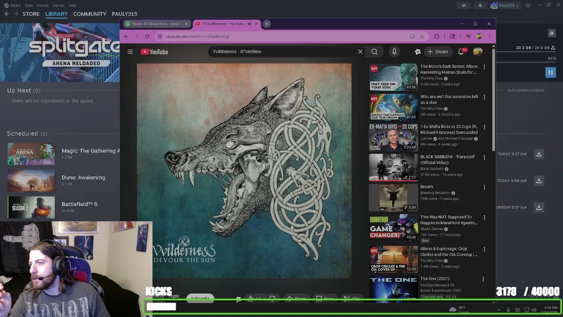The image size is (563, 317).
Task: Open options for The Moon's Dark Secret video
Action: 484,67
